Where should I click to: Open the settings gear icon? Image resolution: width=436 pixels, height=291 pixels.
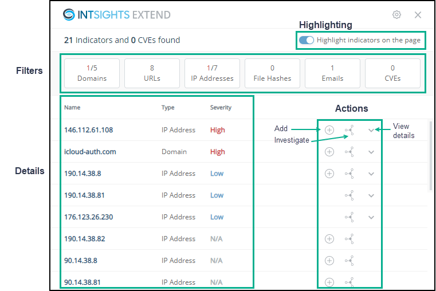click(x=396, y=15)
